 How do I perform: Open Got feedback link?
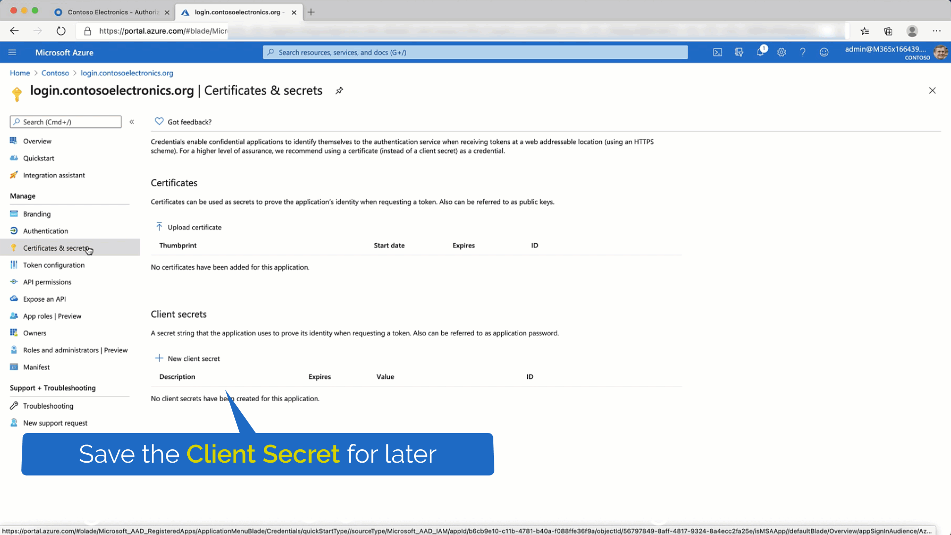pyautogui.click(x=189, y=122)
